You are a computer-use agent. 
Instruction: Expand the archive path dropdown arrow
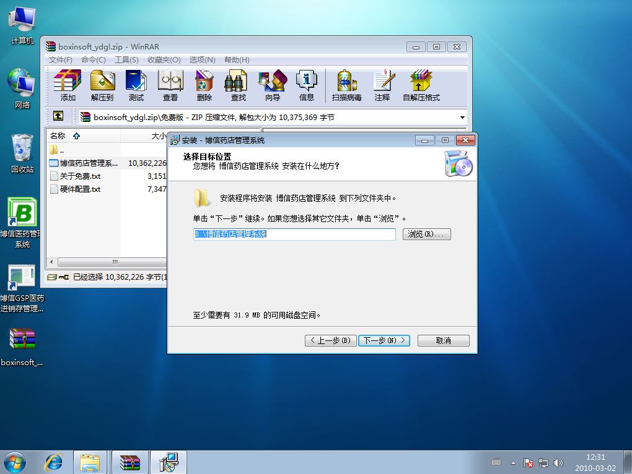coord(462,117)
